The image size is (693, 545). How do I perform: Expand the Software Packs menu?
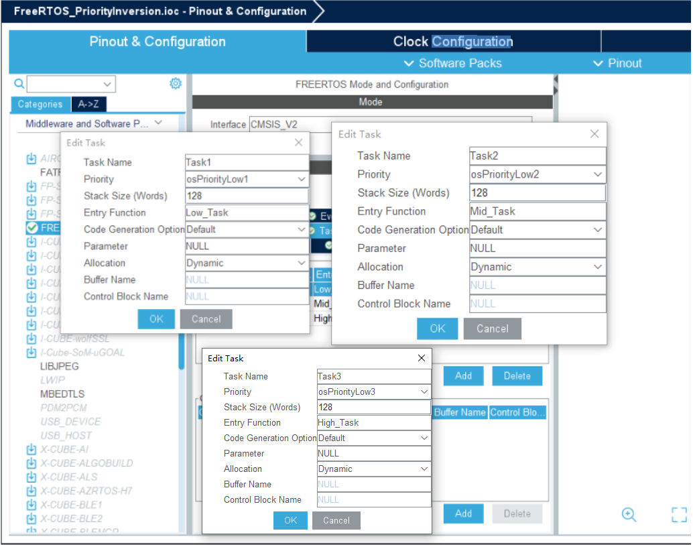point(453,63)
